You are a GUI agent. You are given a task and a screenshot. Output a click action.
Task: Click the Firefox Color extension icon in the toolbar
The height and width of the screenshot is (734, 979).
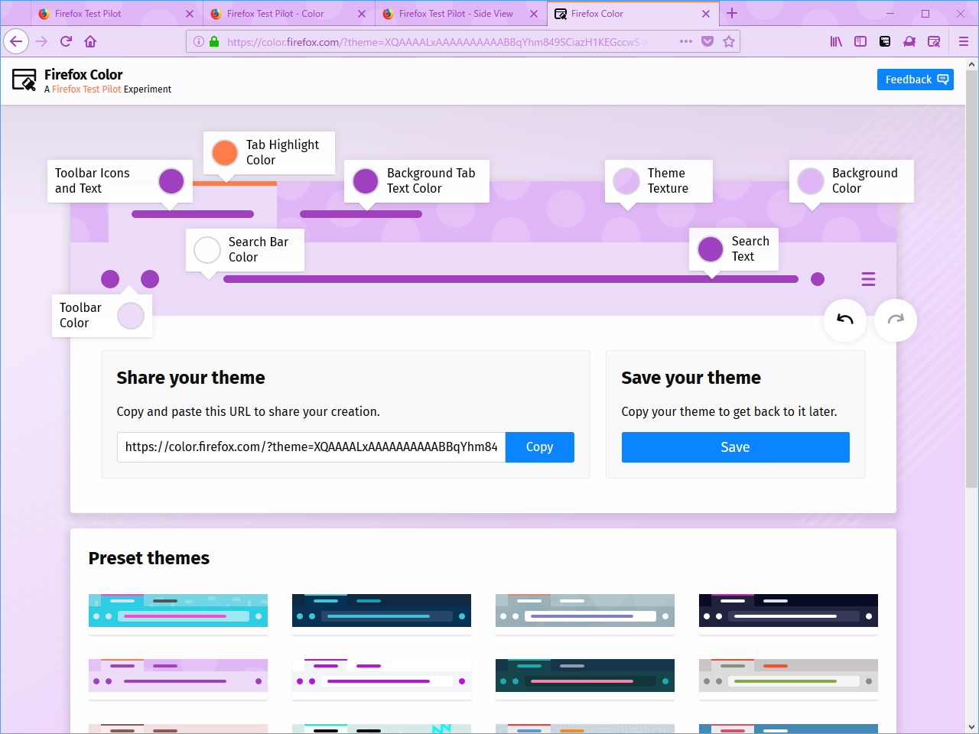coord(934,41)
